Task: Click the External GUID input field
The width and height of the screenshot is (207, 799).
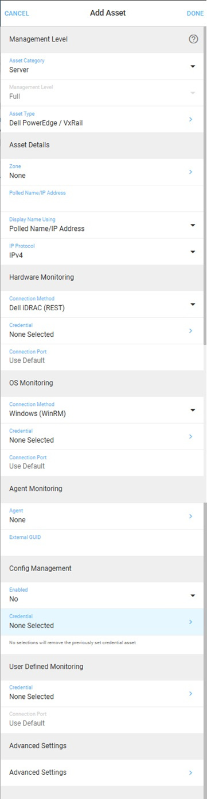Action: (x=101, y=542)
